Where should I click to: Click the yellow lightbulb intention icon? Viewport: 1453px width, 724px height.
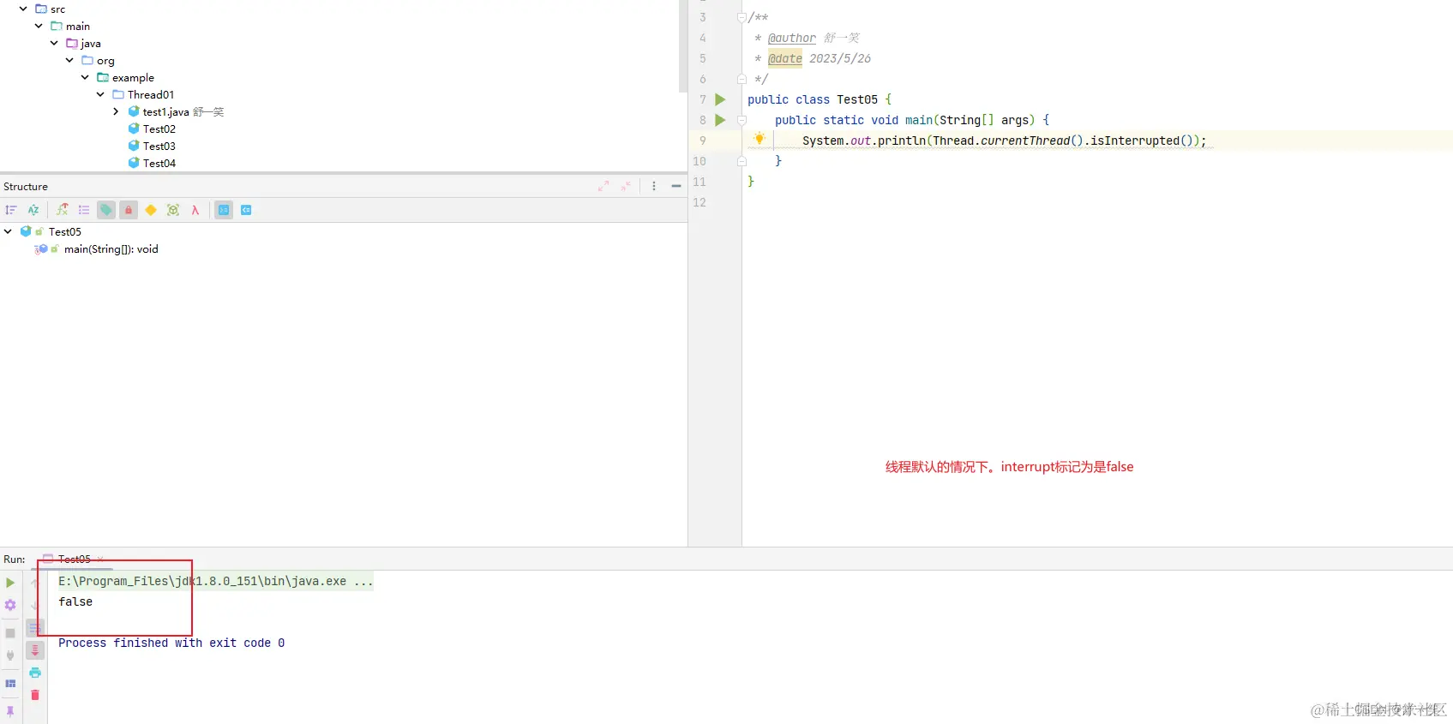pyautogui.click(x=760, y=139)
